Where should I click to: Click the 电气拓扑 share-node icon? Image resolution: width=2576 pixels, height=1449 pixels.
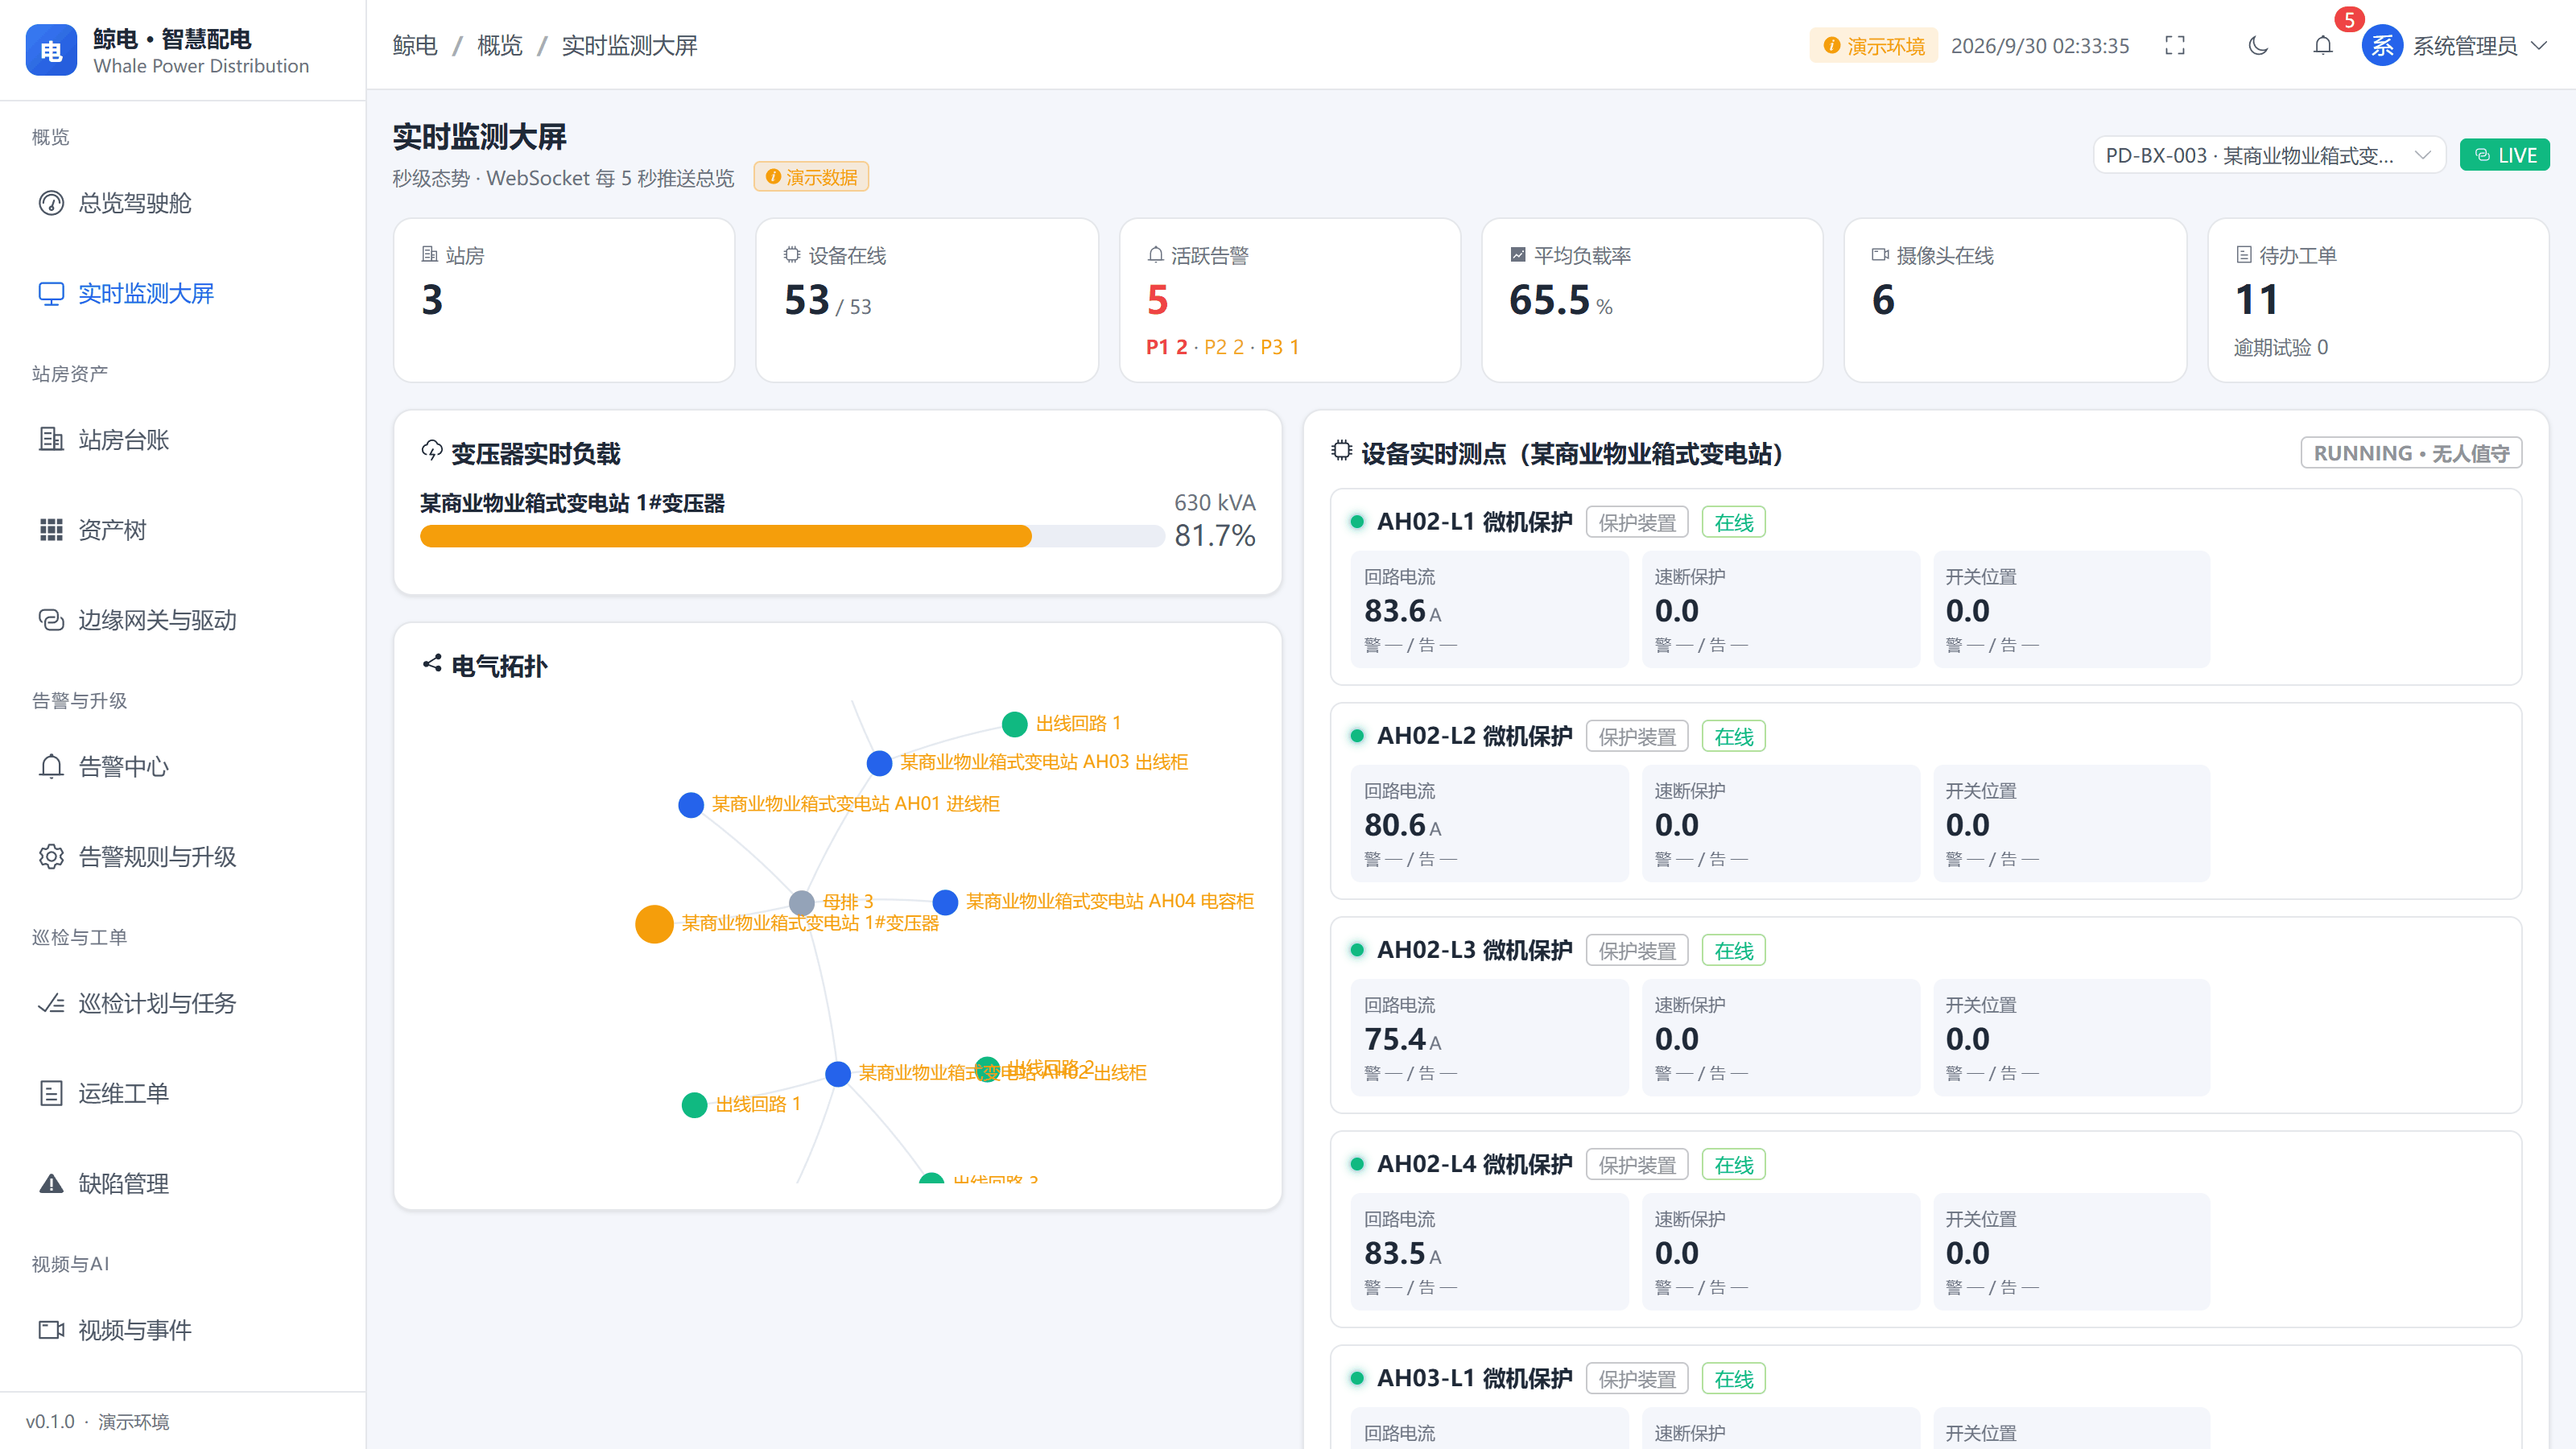click(x=432, y=664)
